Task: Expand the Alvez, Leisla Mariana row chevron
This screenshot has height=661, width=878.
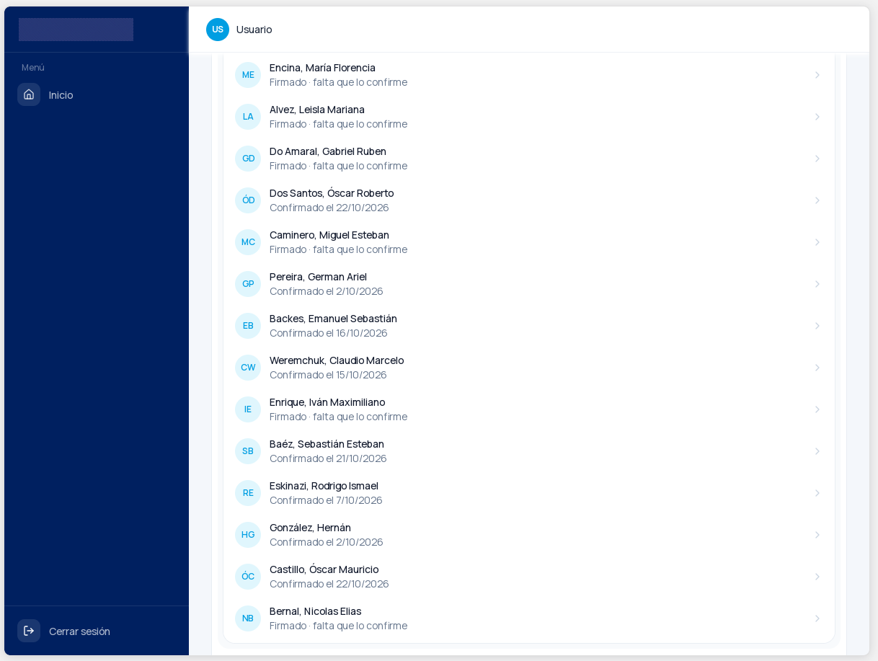Action: pyautogui.click(x=817, y=117)
